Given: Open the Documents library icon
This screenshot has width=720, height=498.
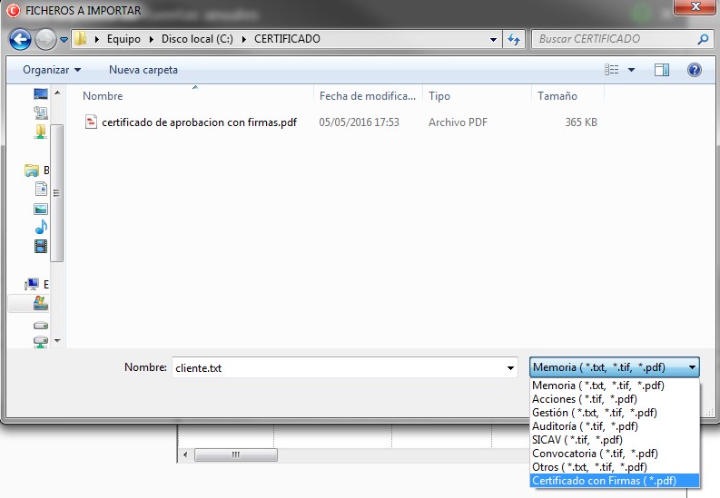Looking at the screenshot, I should click(41, 189).
